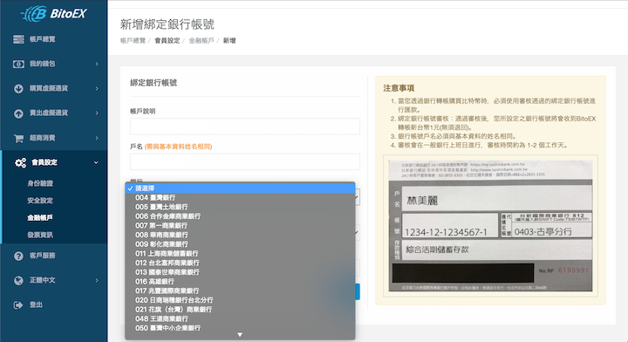Collapse the 會員設定 section chevron
Screen dimensions: 628x342
click(x=96, y=162)
